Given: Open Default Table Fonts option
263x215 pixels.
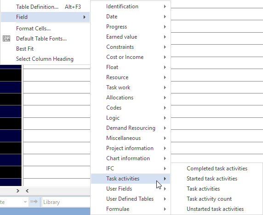Looking at the screenshot, I should 45,39.
